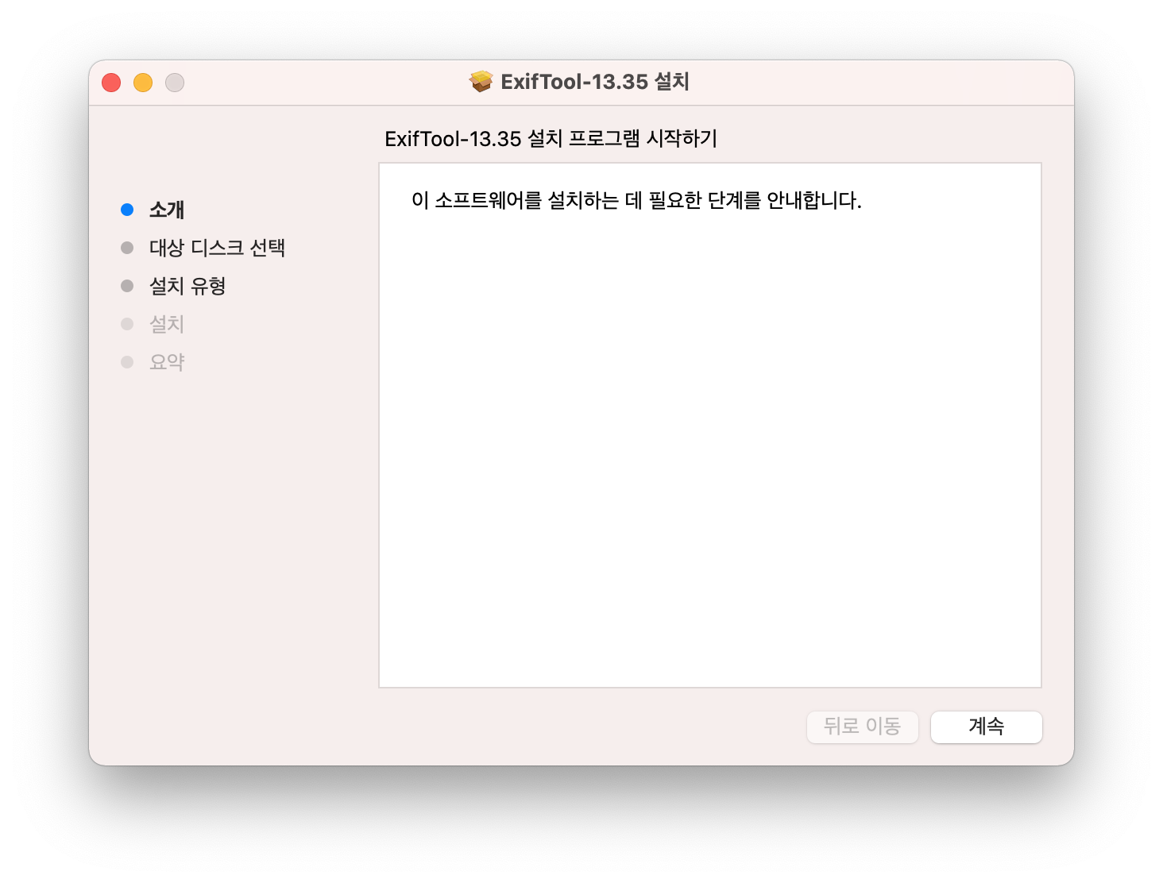Select the dimmed 설치 step
1163x883 pixels.
click(x=167, y=324)
